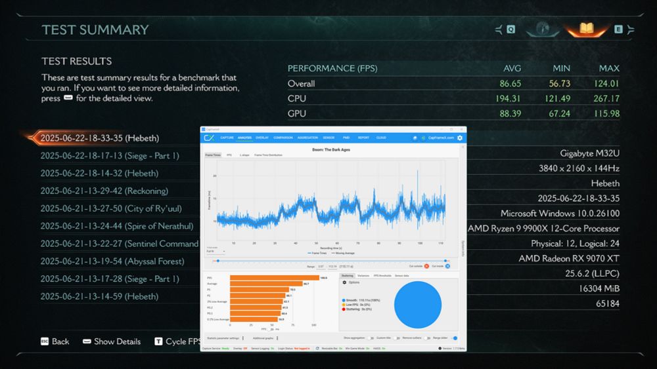Image resolution: width=657 pixels, height=369 pixels.
Task: Click Q previous-page key icon
Action: pos(510,29)
